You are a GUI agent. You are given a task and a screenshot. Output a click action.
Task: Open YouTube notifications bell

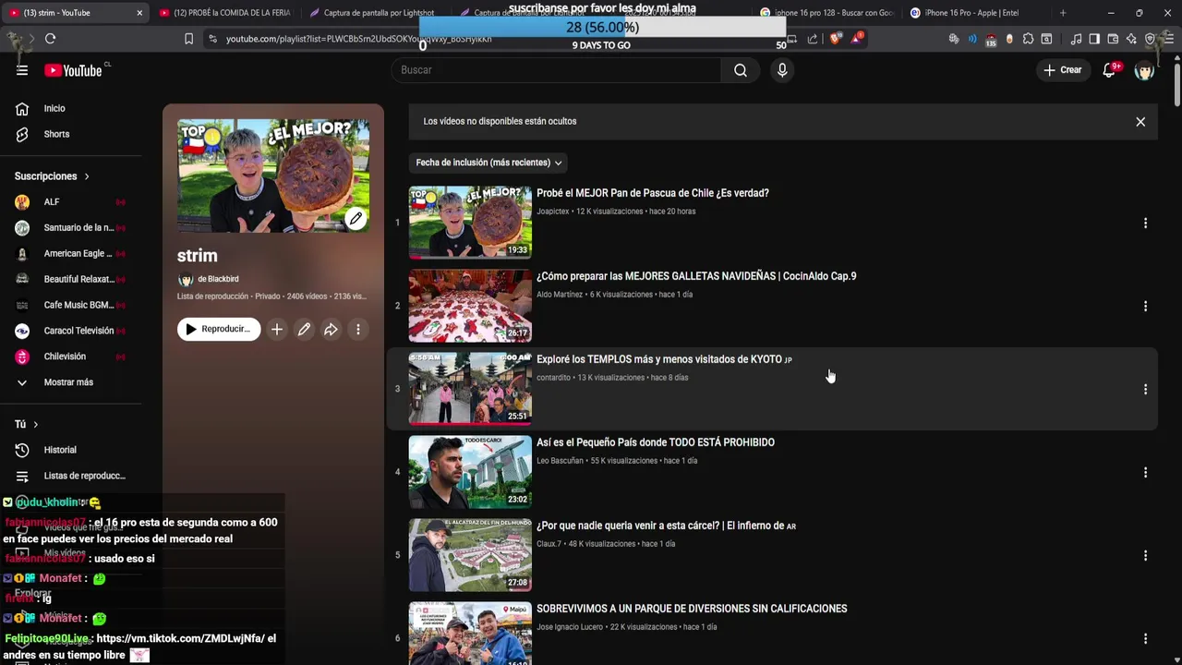1109,70
